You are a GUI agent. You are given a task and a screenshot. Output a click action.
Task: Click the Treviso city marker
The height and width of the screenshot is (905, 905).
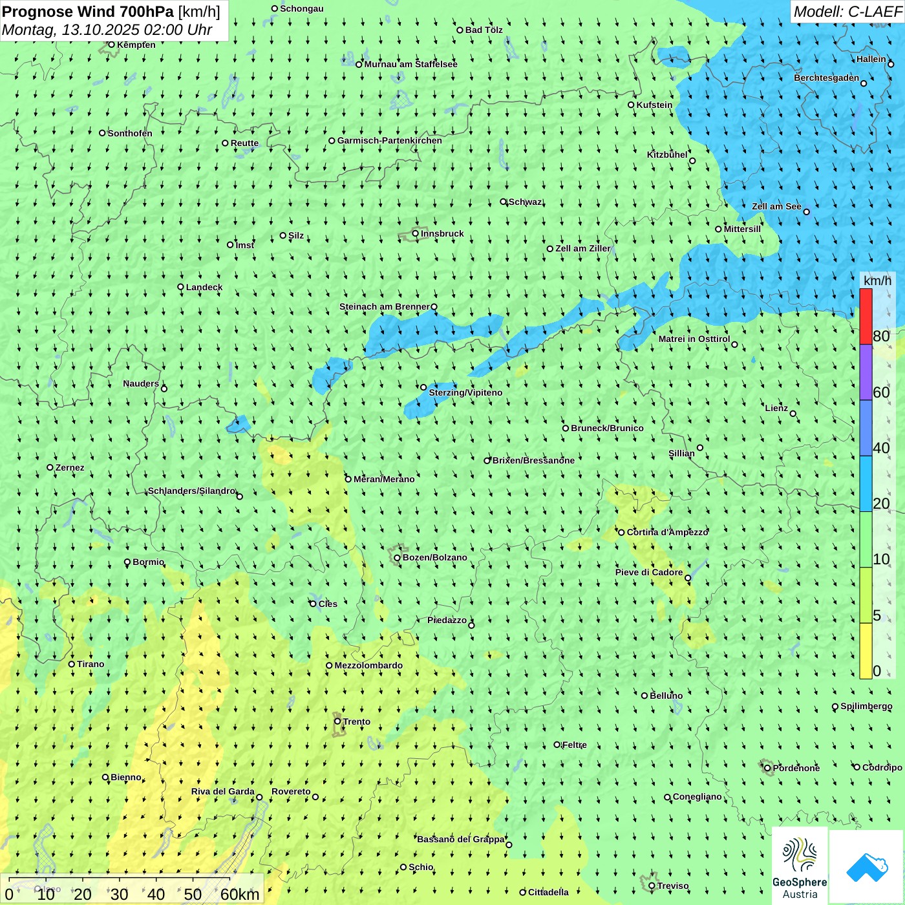pos(652,886)
